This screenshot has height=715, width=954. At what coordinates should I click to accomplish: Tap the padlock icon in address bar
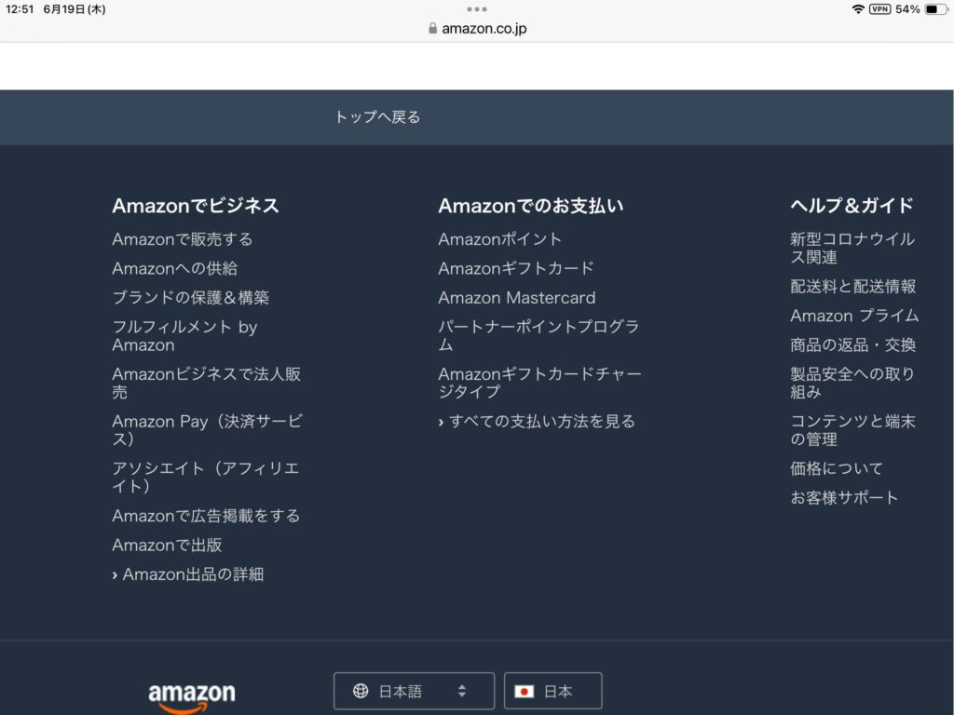coord(432,28)
